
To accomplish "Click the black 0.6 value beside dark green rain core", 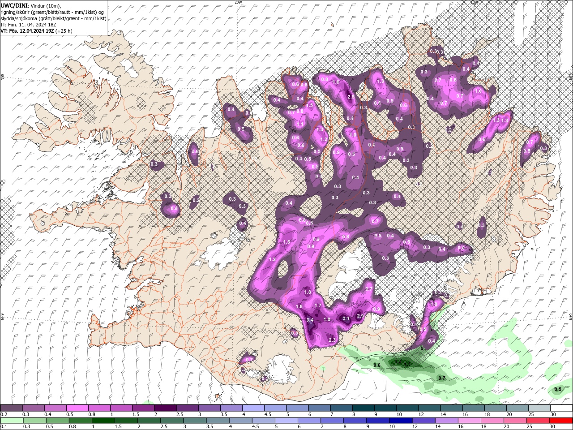I will (x=377, y=365).
